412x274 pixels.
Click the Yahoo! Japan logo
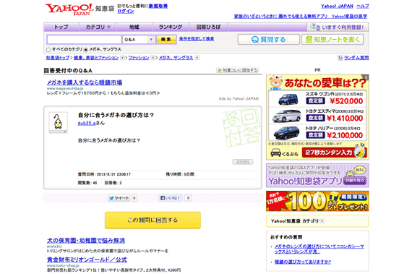(69, 9)
